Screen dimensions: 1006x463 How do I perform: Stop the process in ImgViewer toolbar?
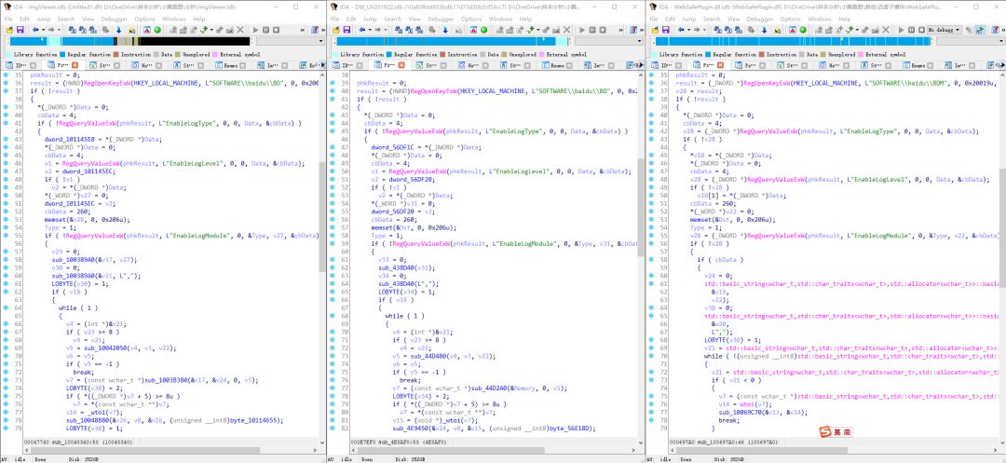(276, 30)
